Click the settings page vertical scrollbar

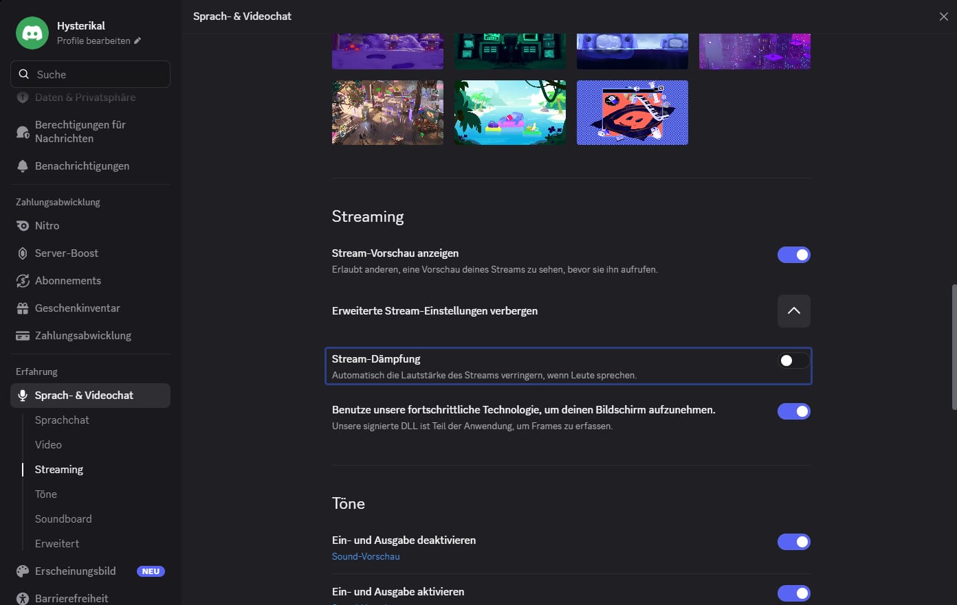coord(954,347)
